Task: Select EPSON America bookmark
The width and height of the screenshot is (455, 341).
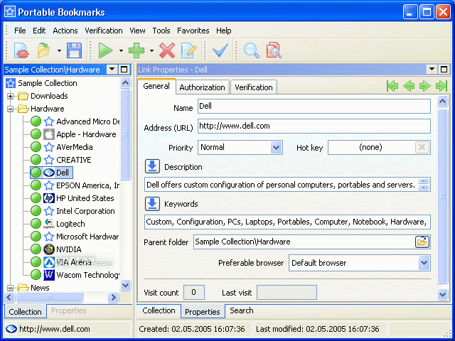Action: tap(87, 185)
